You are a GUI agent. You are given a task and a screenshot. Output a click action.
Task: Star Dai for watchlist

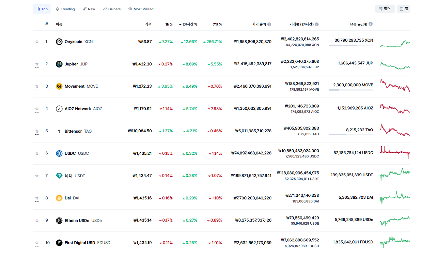[x=37, y=198]
